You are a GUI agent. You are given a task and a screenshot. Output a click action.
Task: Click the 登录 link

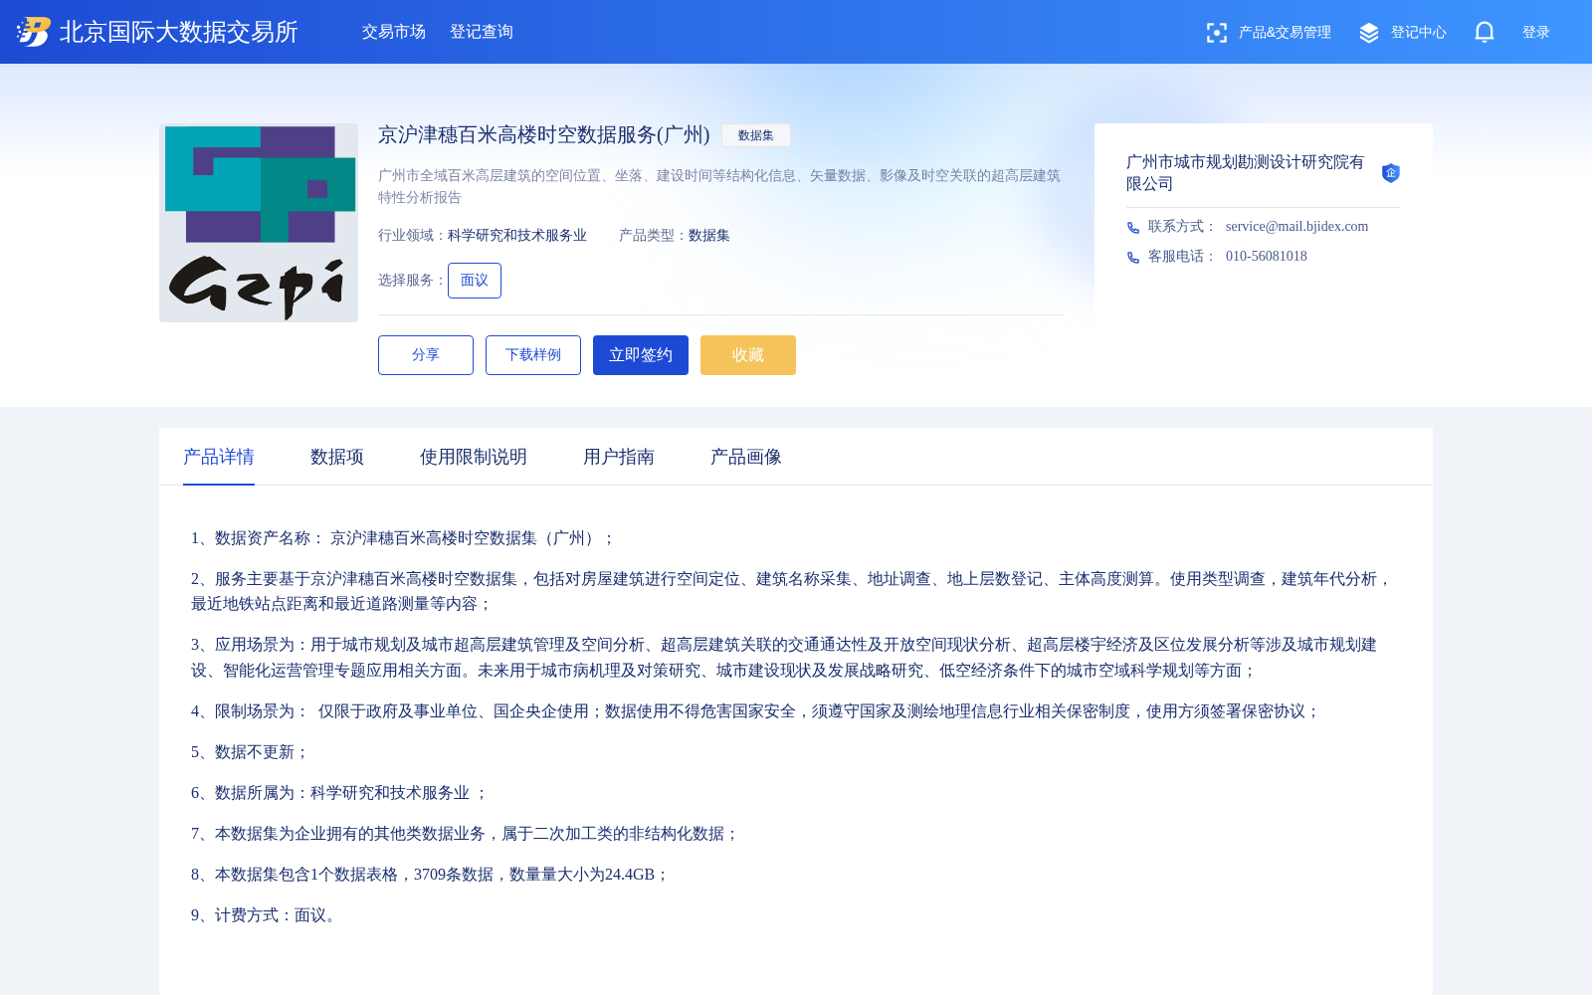pyautogui.click(x=1536, y=33)
